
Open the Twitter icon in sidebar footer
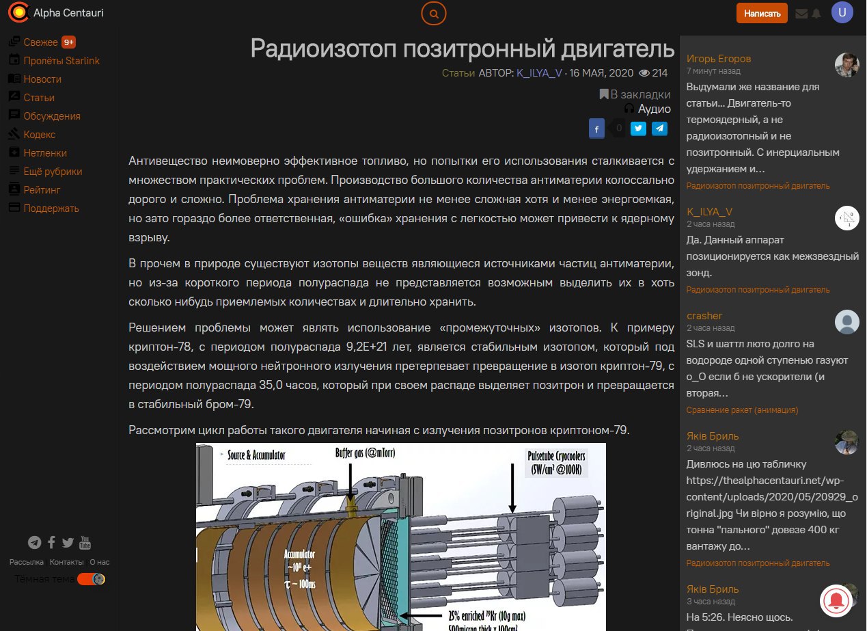pos(68,543)
